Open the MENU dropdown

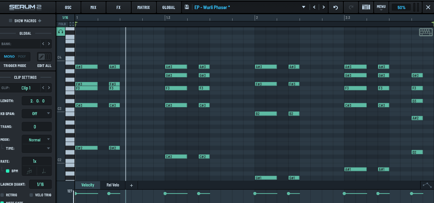click(x=381, y=7)
